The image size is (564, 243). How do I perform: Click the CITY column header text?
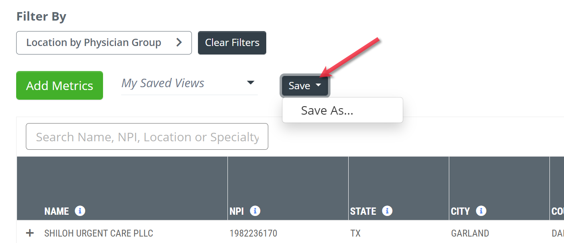[461, 211]
